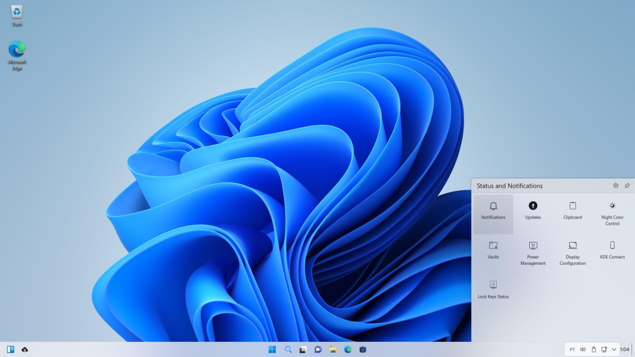Select the Updates applet icon
Image resolution: width=635 pixels, height=357 pixels.
(x=533, y=211)
